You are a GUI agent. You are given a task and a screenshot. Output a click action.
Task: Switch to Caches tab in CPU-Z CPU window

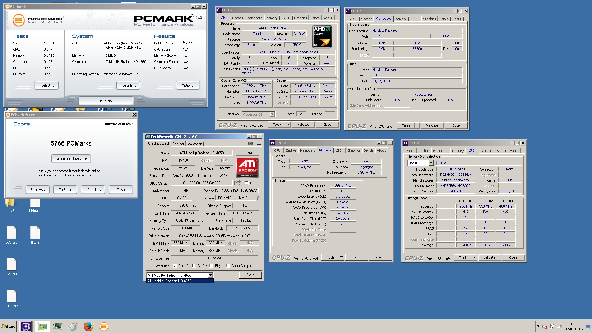(237, 18)
